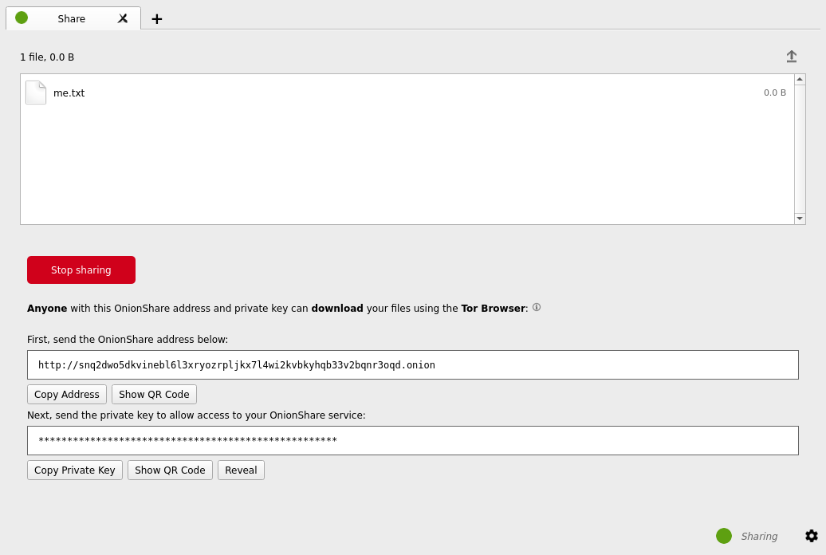The image size is (826, 555).
Task: Click info icon beside Tor Browser text
Action: (x=537, y=307)
